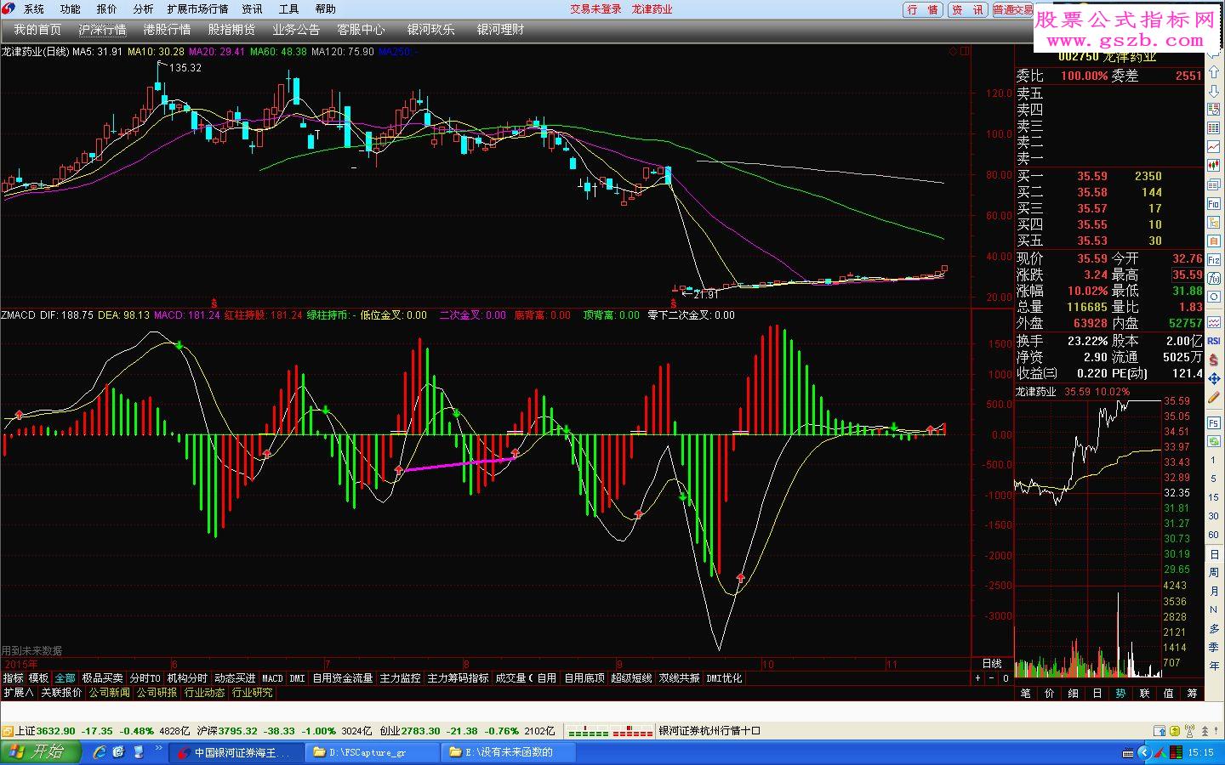The width and height of the screenshot is (1225, 765).
Task: Click the circle icon below f(x)
Action: point(1214,297)
